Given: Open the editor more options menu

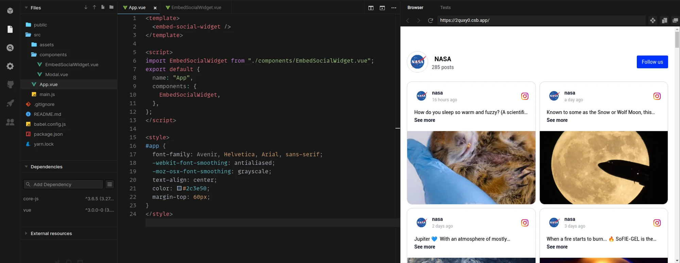Looking at the screenshot, I should pos(394,8).
